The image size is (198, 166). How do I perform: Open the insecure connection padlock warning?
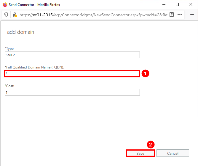(x=15, y=15)
